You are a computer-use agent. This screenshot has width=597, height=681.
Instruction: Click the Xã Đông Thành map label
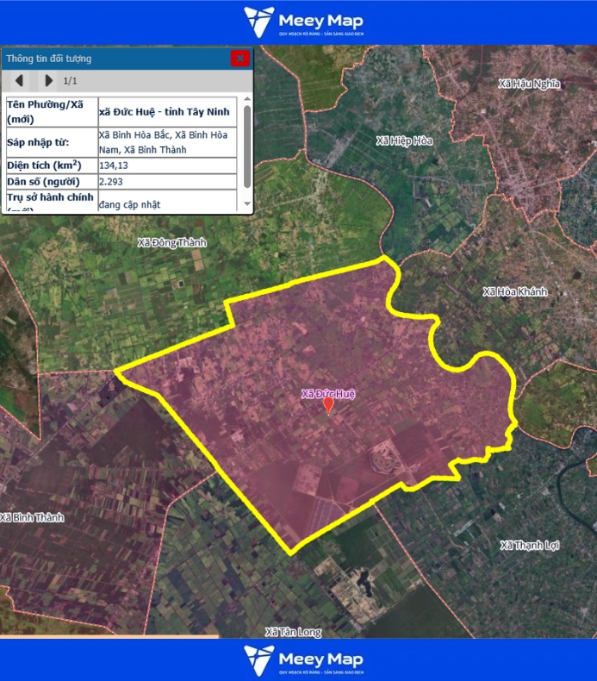(172, 243)
